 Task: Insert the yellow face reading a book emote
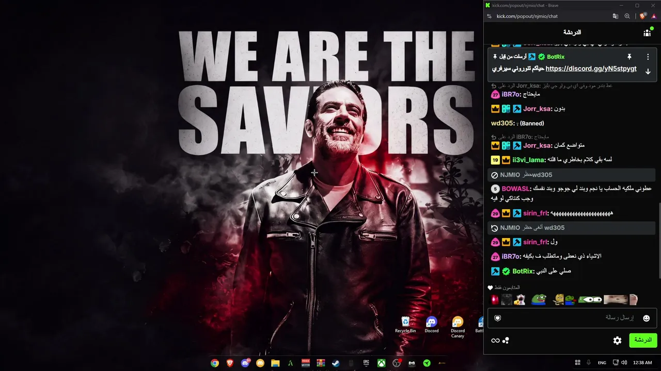(x=558, y=299)
